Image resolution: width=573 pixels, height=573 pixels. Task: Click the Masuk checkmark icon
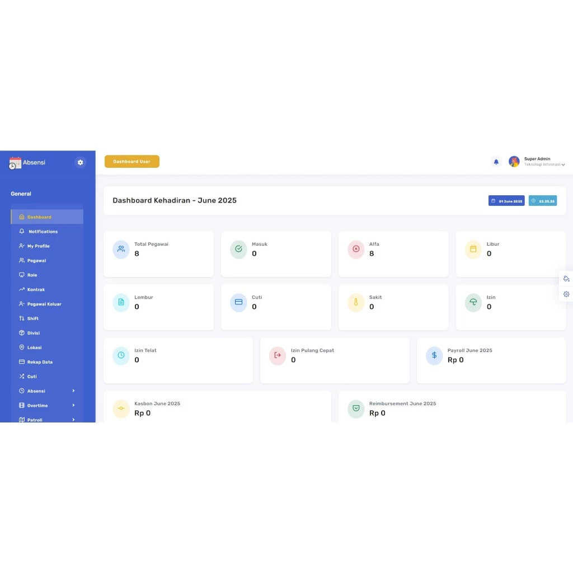point(238,249)
